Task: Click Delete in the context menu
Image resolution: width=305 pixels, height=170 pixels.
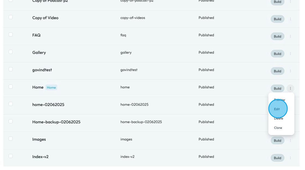Action: (x=279, y=119)
